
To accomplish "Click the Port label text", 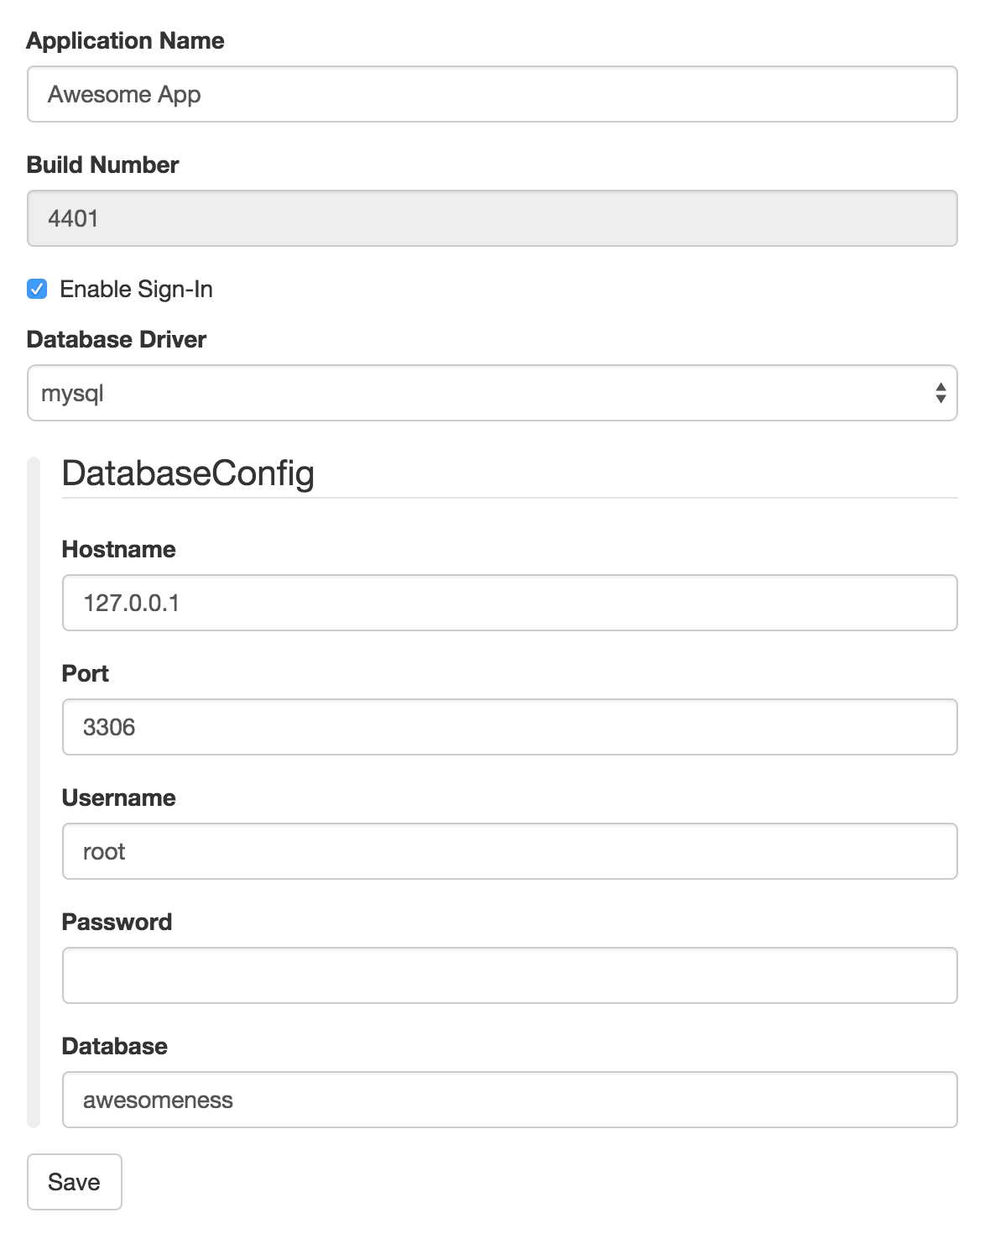I will pos(86,673).
